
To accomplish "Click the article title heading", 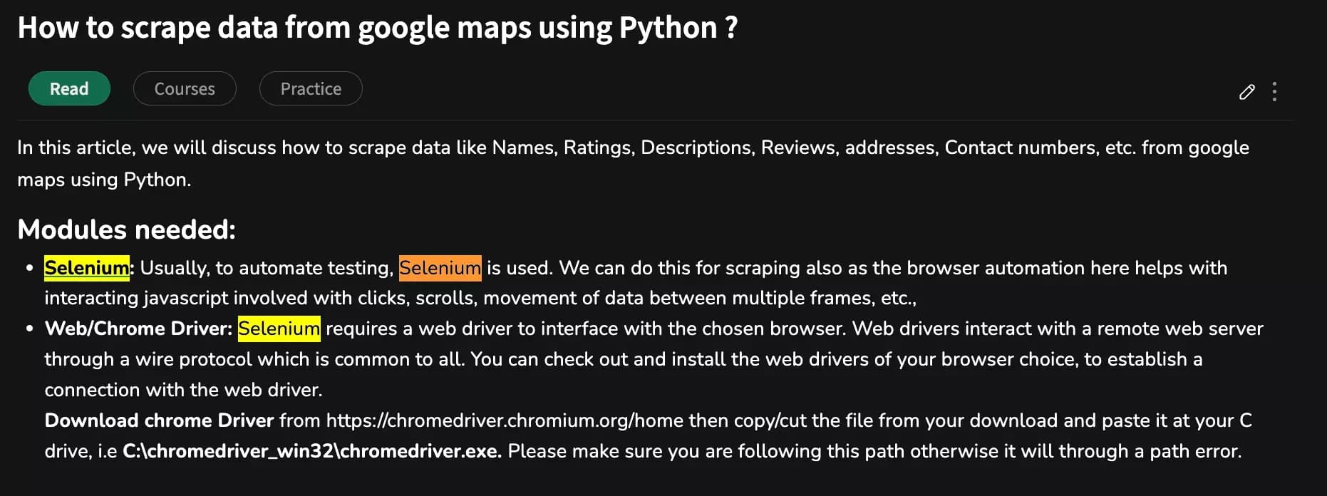I will (378, 28).
